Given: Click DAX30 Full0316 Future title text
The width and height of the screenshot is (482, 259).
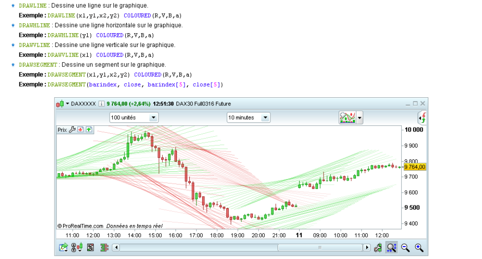Looking at the screenshot, I should [x=204, y=104].
